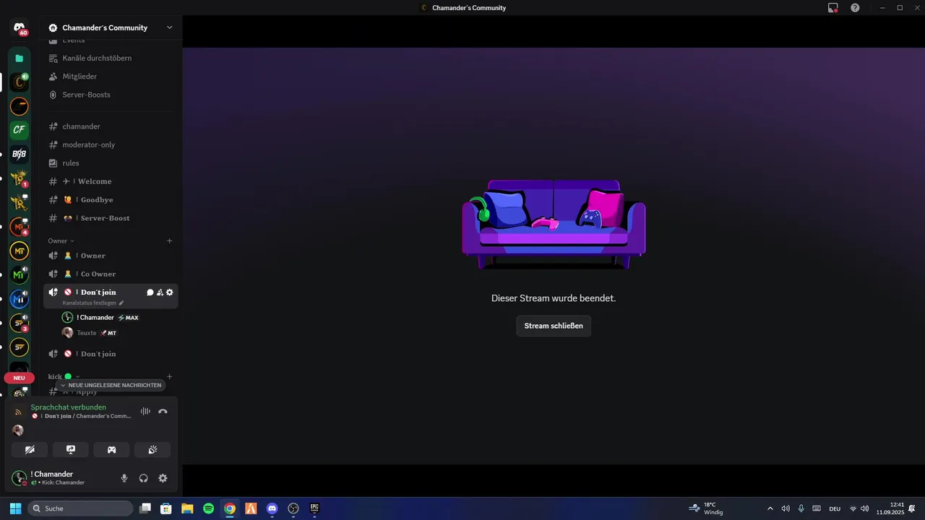Create channel in the kick category
This screenshot has width=925, height=520.
(x=170, y=376)
